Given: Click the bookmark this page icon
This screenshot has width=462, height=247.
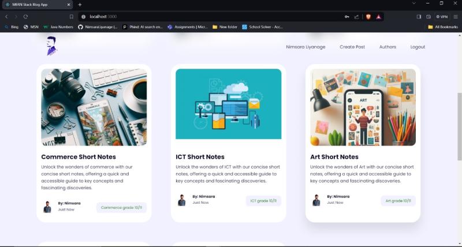Looking at the screenshot, I should [71, 17].
